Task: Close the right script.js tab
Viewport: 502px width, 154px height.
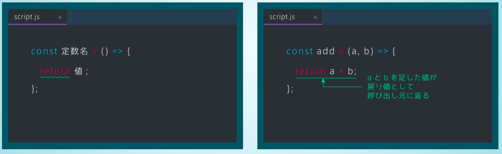Action: click(315, 18)
